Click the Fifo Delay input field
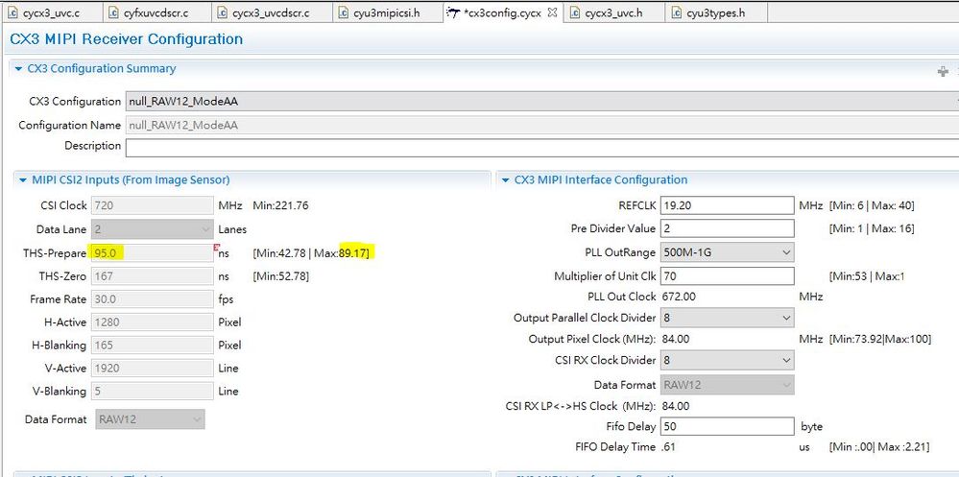The width and height of the screenshot is (959, 477). 726,426
